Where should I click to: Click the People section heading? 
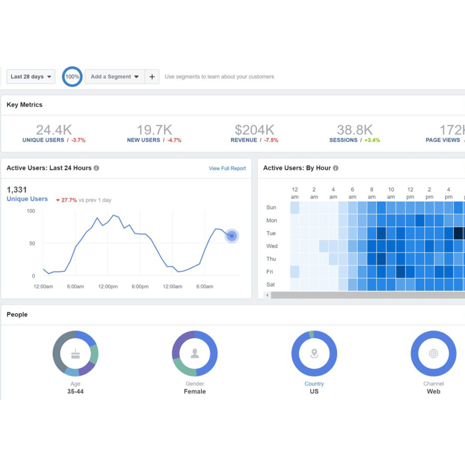17,314
